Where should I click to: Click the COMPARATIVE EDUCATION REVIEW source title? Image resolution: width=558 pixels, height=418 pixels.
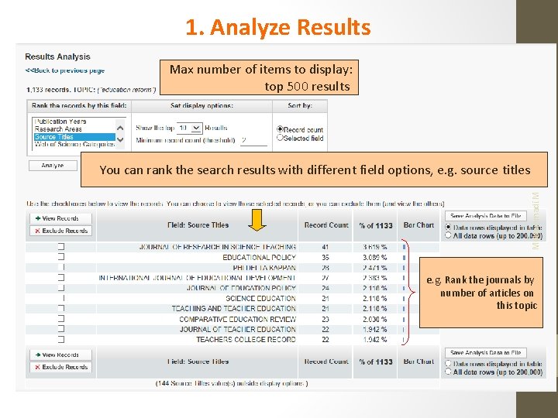(x=238, y=319)
